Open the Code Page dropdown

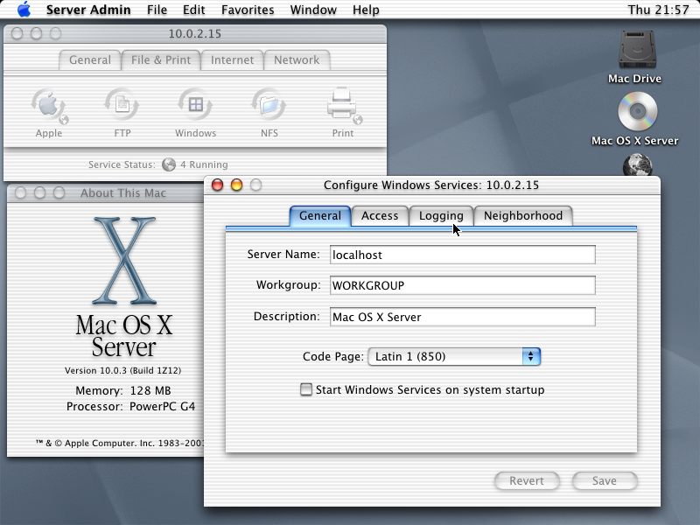(x=454, y=357)
